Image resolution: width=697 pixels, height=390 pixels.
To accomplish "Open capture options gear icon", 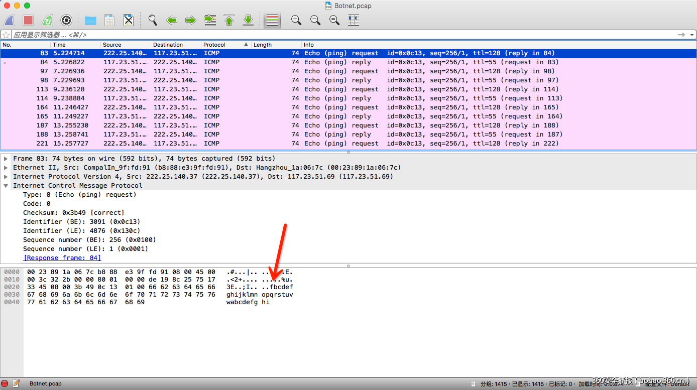I will pyautogui.click(x=66, y=20).
